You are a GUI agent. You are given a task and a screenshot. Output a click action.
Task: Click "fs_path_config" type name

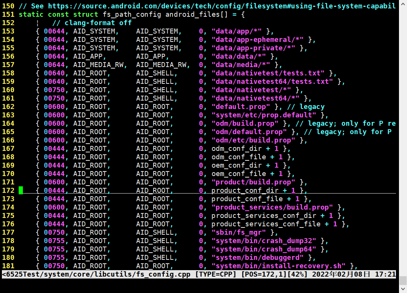(132, 14)
